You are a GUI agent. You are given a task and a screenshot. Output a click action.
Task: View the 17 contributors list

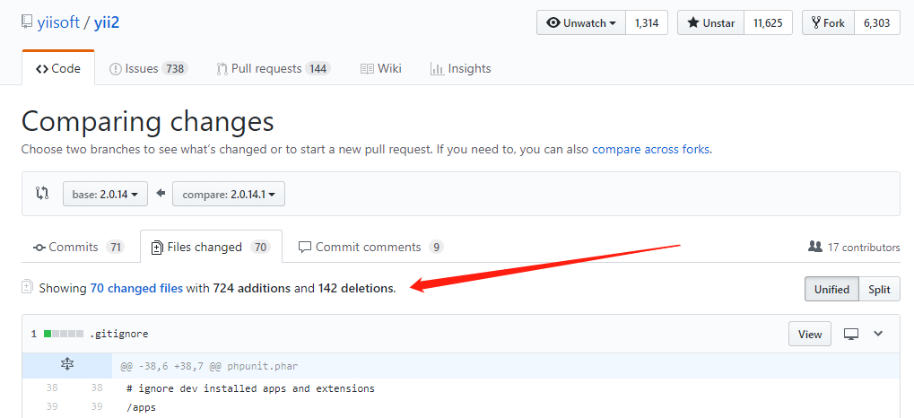point(854,248)
